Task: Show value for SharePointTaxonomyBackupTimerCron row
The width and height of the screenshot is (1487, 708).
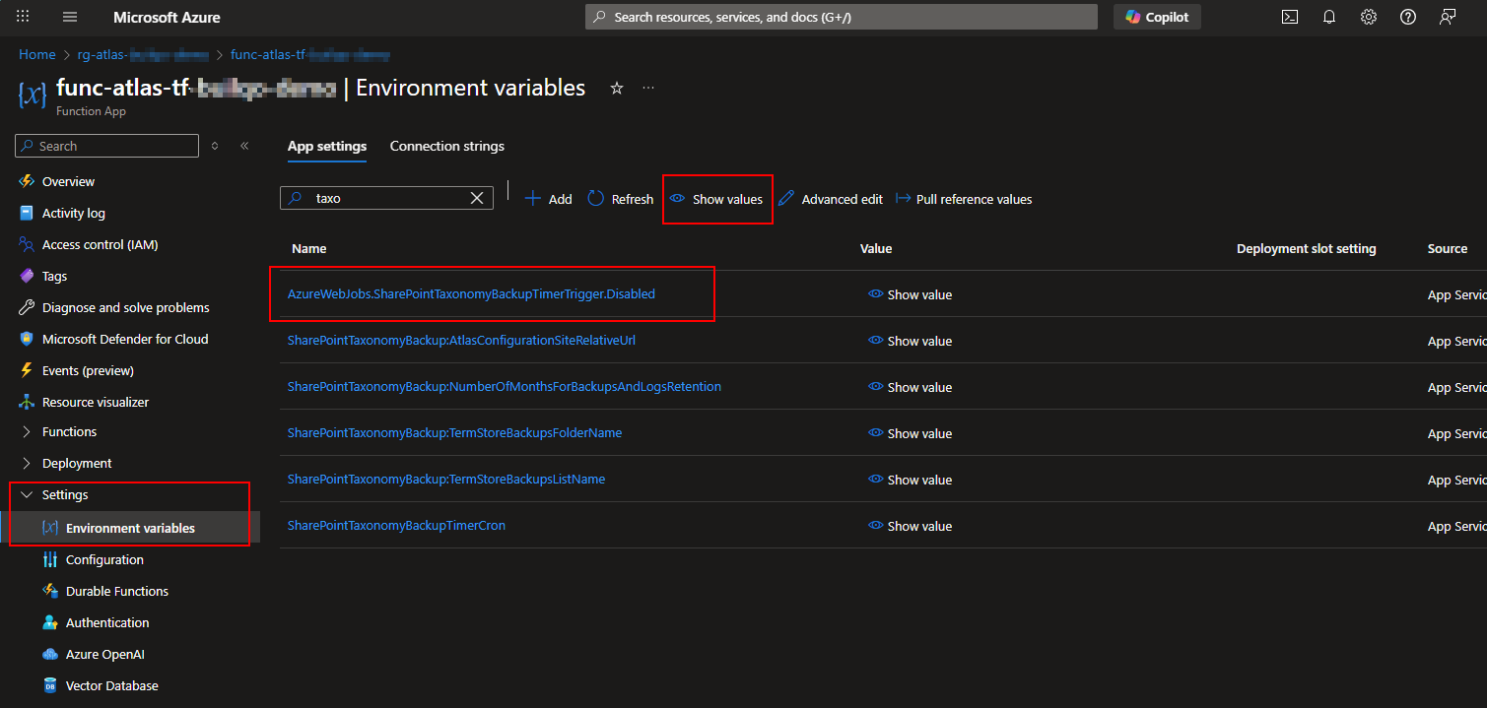Action: coord(910,526)
